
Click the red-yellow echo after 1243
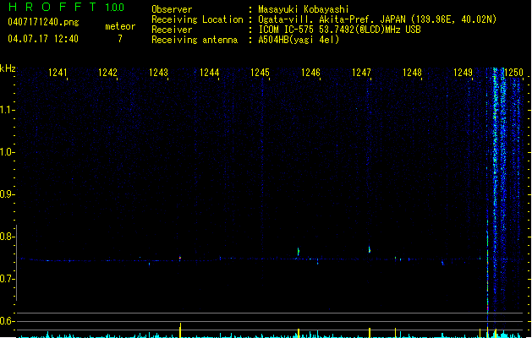coord(180,259)
